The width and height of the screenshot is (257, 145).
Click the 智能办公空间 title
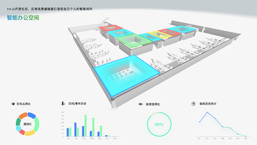coord(23,18)
